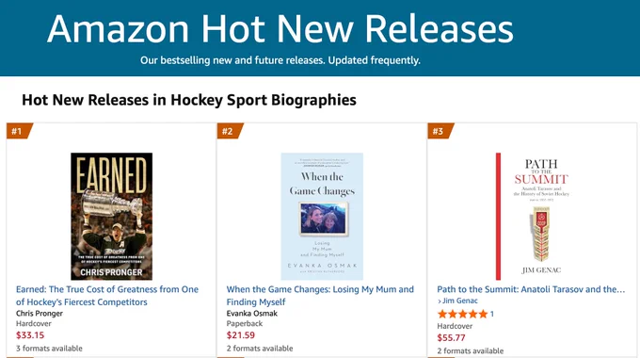Viewport: 640px width, 358px height.
Task: Click the Amazon Hot New Releases heading
Action: coord(280,28)
